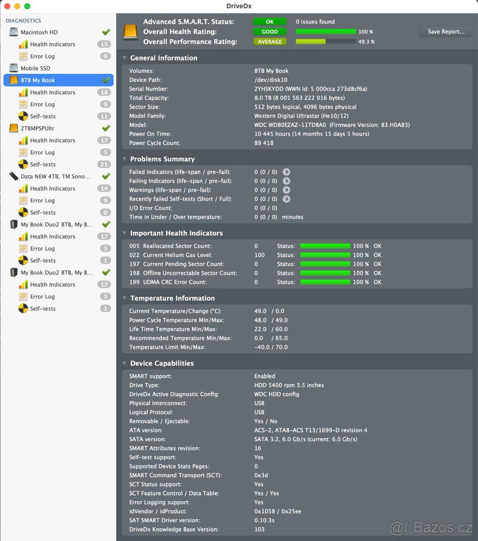Viewport: 478px width, 541px height.
Task: Open Health Indicators icon under 8TB My Book
Action: (23, 92)
